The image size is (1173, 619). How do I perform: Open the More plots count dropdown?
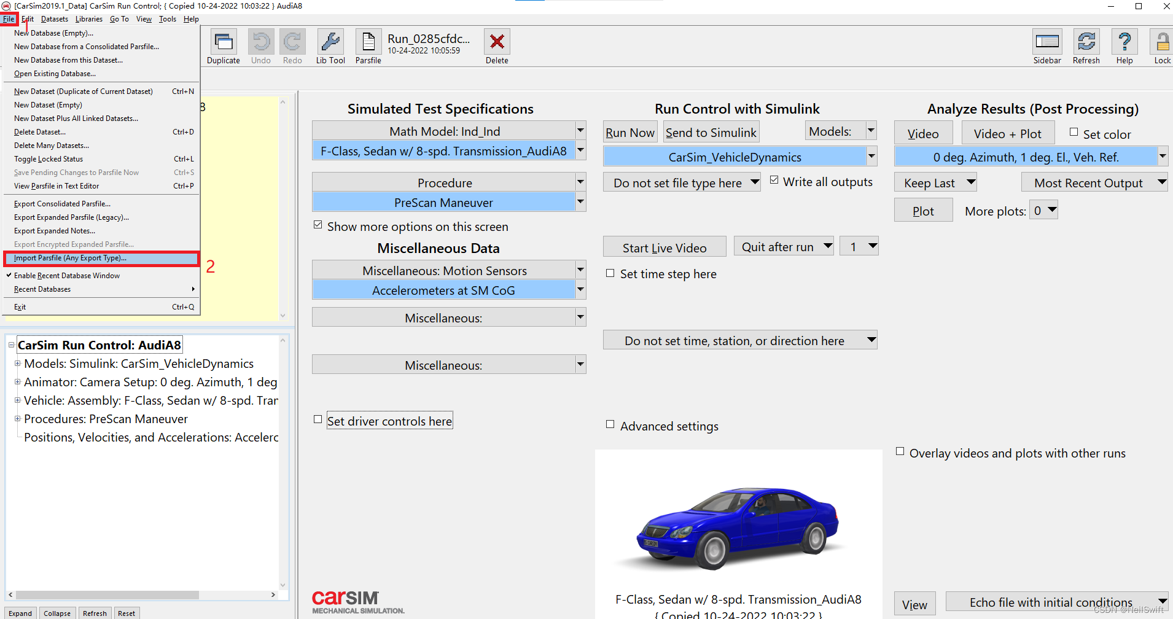pos(1044,211)
